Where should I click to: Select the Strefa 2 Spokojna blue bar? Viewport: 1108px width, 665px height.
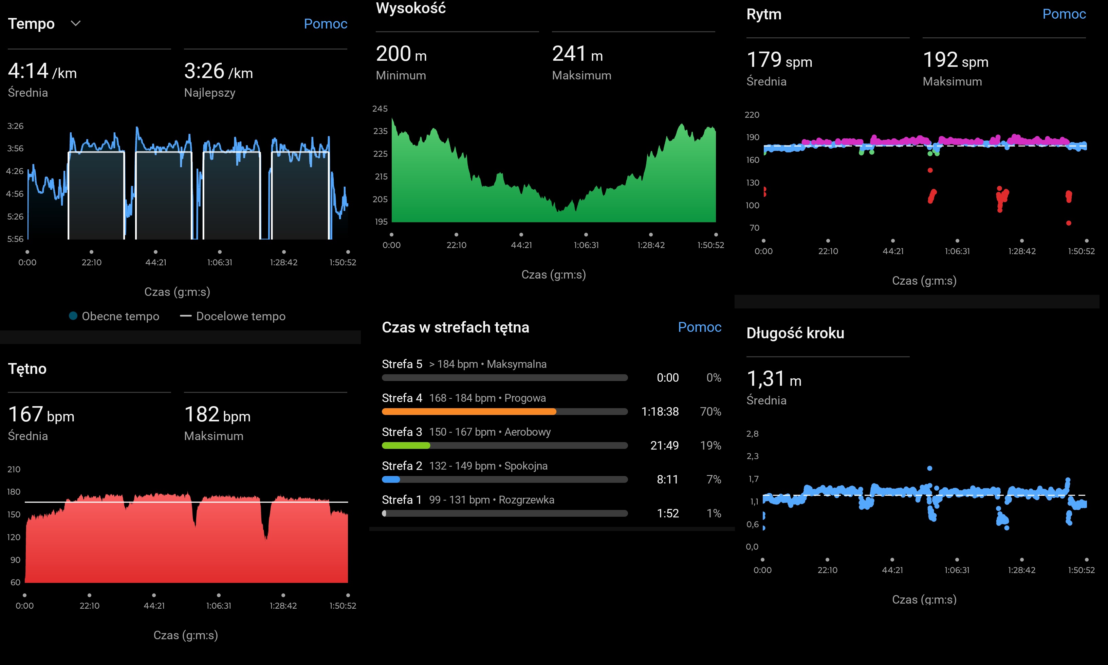point(391,479)
